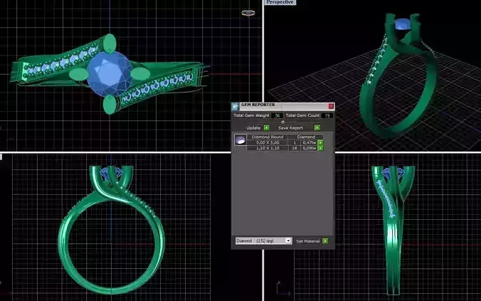Open the Diamond material dropdown
481x301 pixels.
point(263,241)
